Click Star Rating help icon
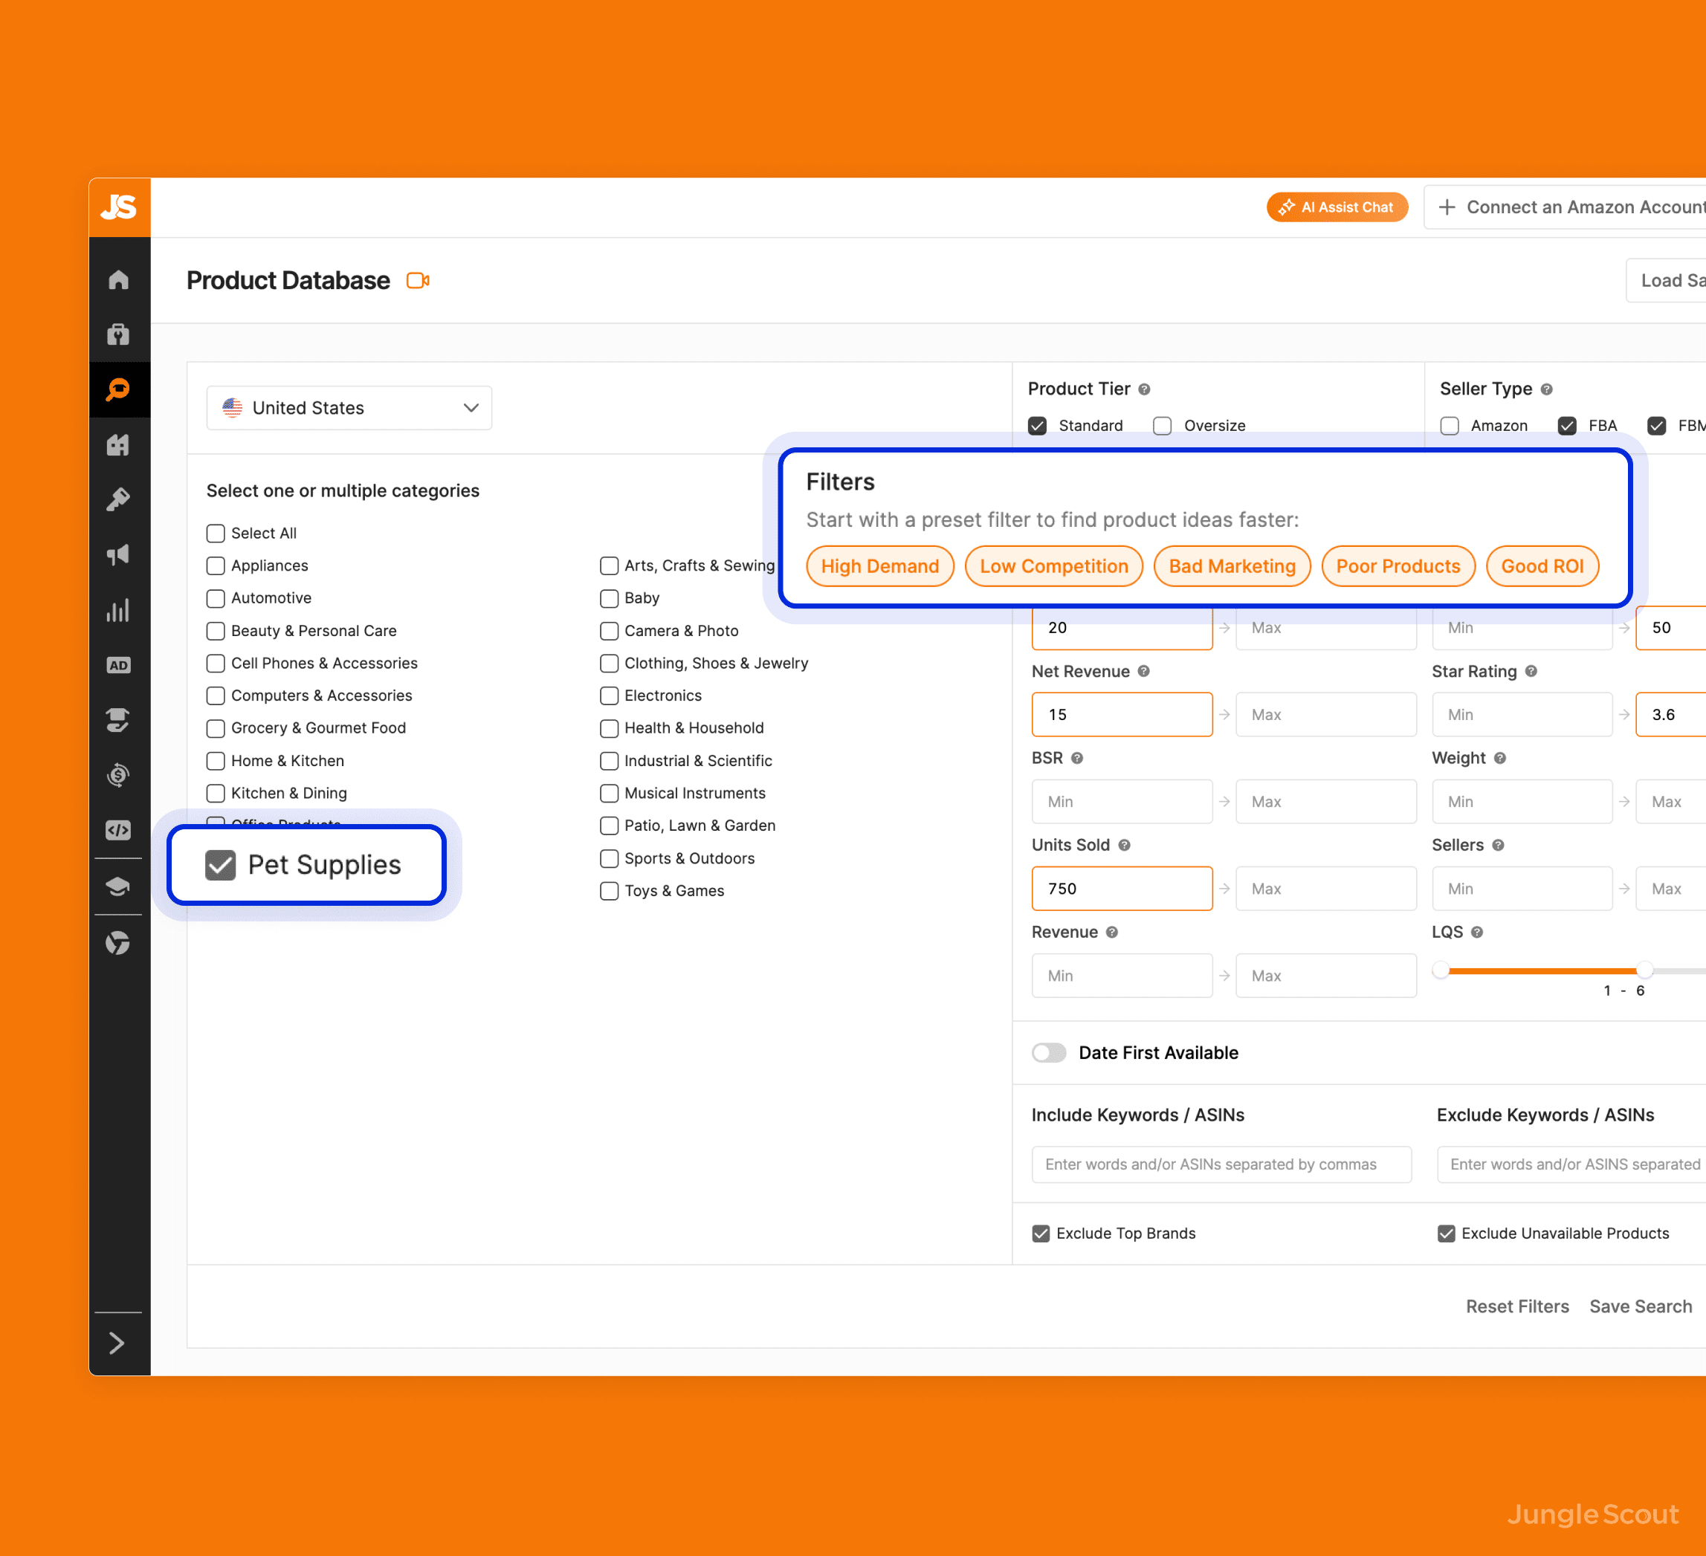The image size is (1706, 1556). pos(1531,671)
